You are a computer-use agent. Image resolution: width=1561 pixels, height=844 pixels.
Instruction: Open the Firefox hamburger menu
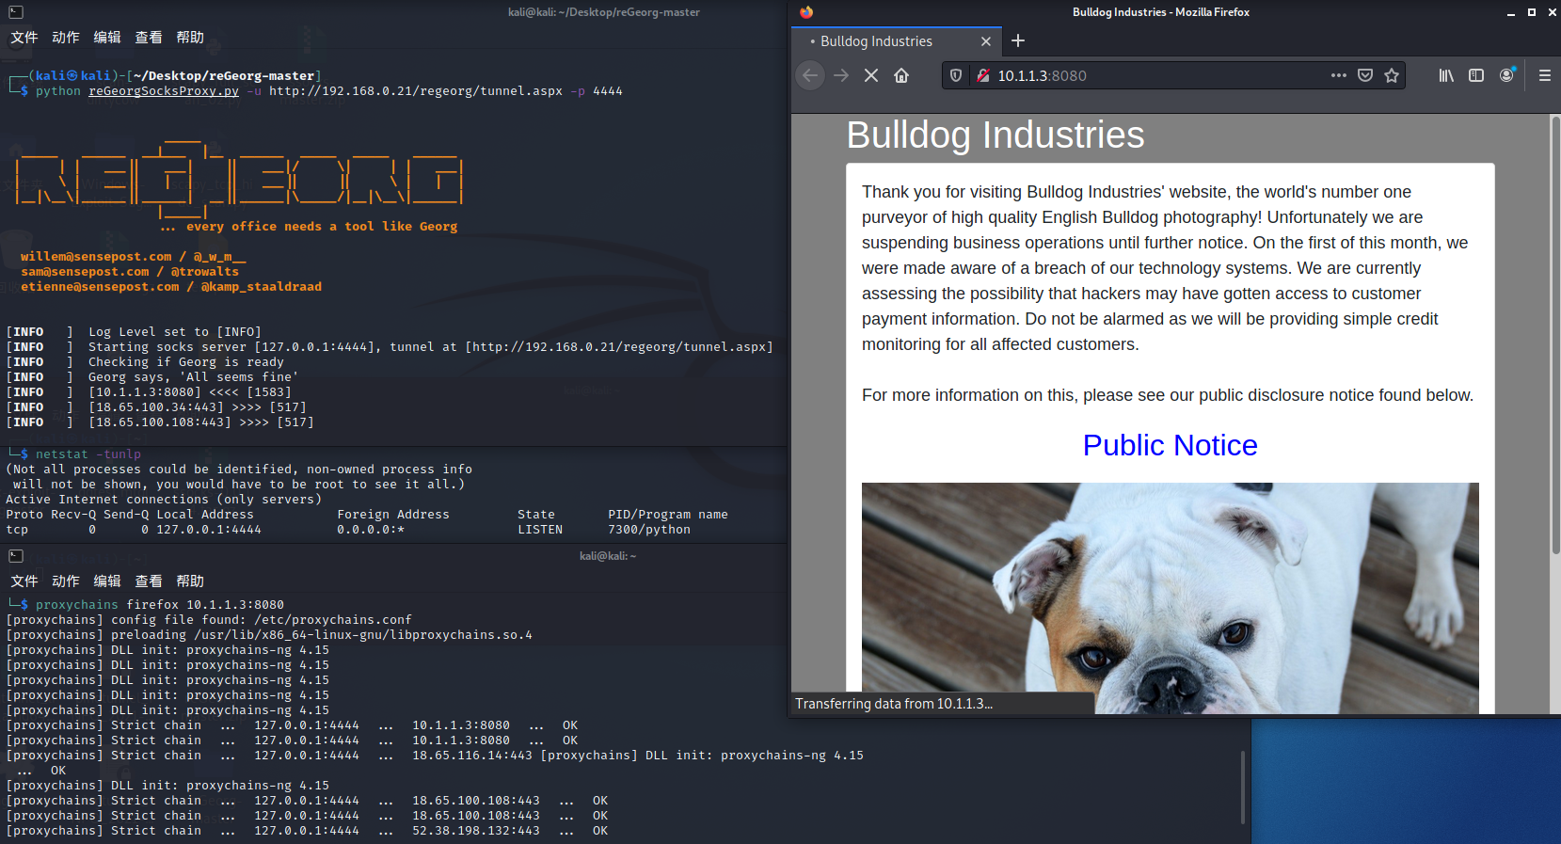(x=1544, y=75)
